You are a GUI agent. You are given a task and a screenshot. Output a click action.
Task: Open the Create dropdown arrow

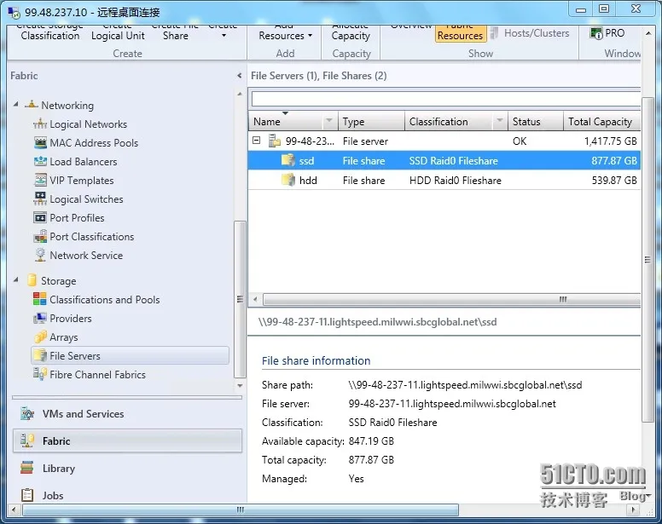point(224,36)
